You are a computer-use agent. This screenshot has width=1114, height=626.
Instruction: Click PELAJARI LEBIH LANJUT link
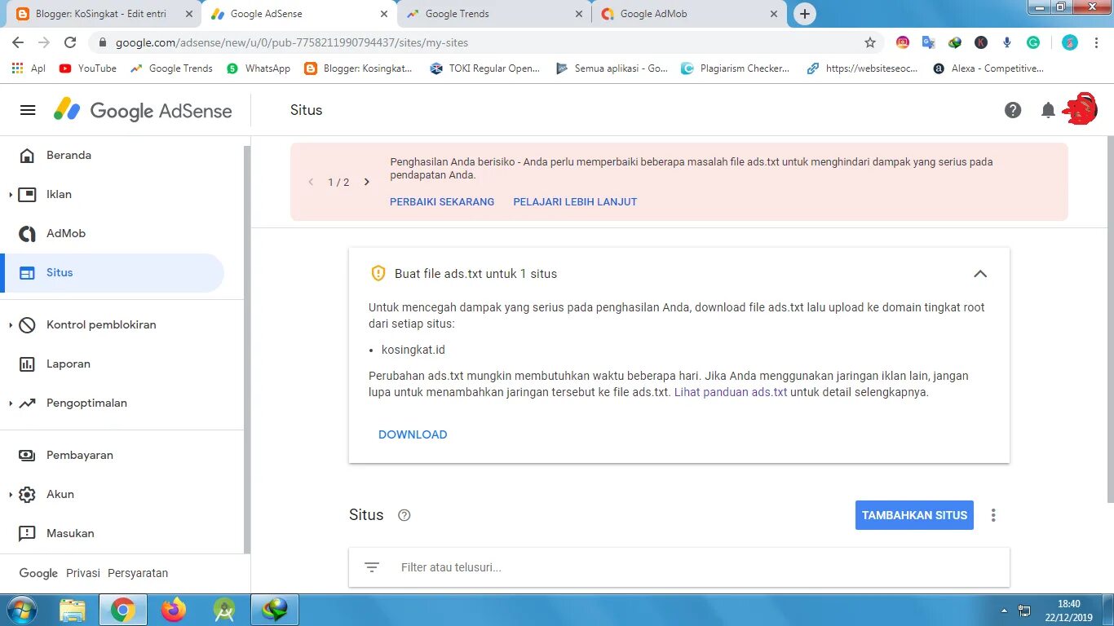tap(575, 201)
